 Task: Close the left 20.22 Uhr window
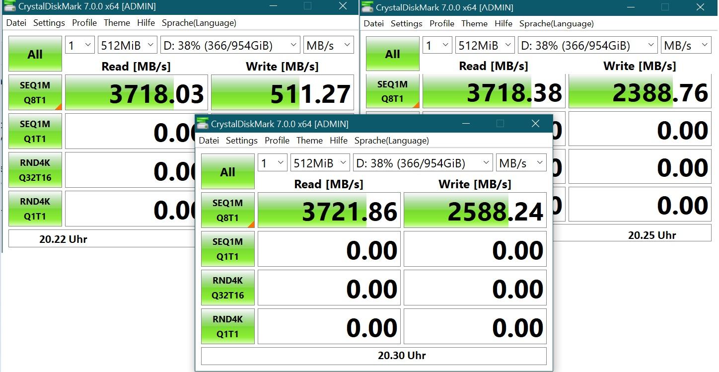coord(343,6)
